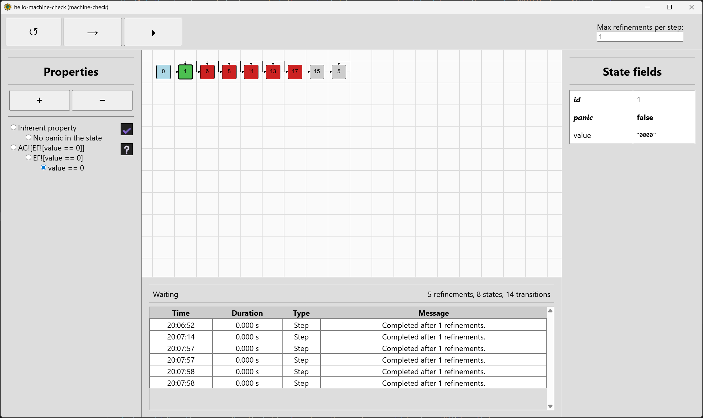Screen dimensions: 703x418
Task: Click the plus add property button
Action: tap(39, 100)
